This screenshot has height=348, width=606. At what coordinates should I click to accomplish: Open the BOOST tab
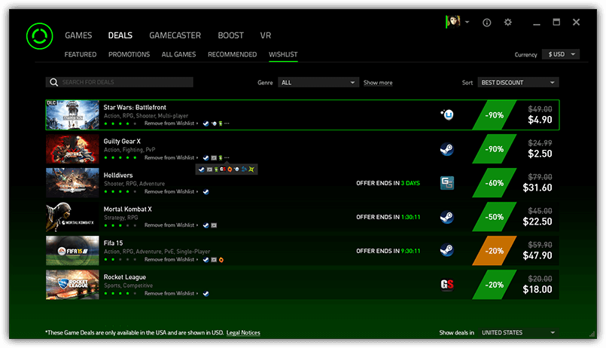click(x=230, y=35)
